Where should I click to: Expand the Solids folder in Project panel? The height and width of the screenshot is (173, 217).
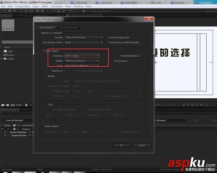(x=2, y=59)
